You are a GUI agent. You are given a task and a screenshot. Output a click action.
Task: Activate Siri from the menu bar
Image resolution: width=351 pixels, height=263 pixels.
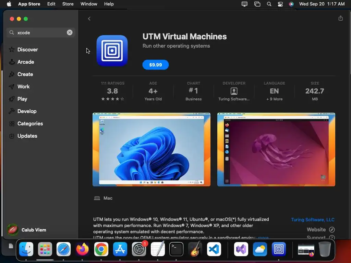291,4
